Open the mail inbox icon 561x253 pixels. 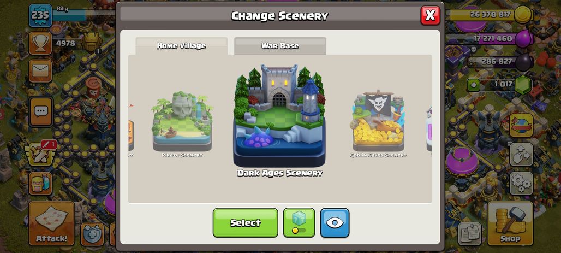click(x=40, y=71)
